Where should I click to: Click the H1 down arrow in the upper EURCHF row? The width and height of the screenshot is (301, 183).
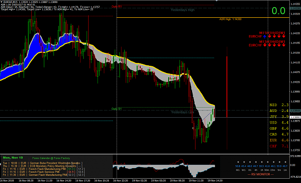270,36
